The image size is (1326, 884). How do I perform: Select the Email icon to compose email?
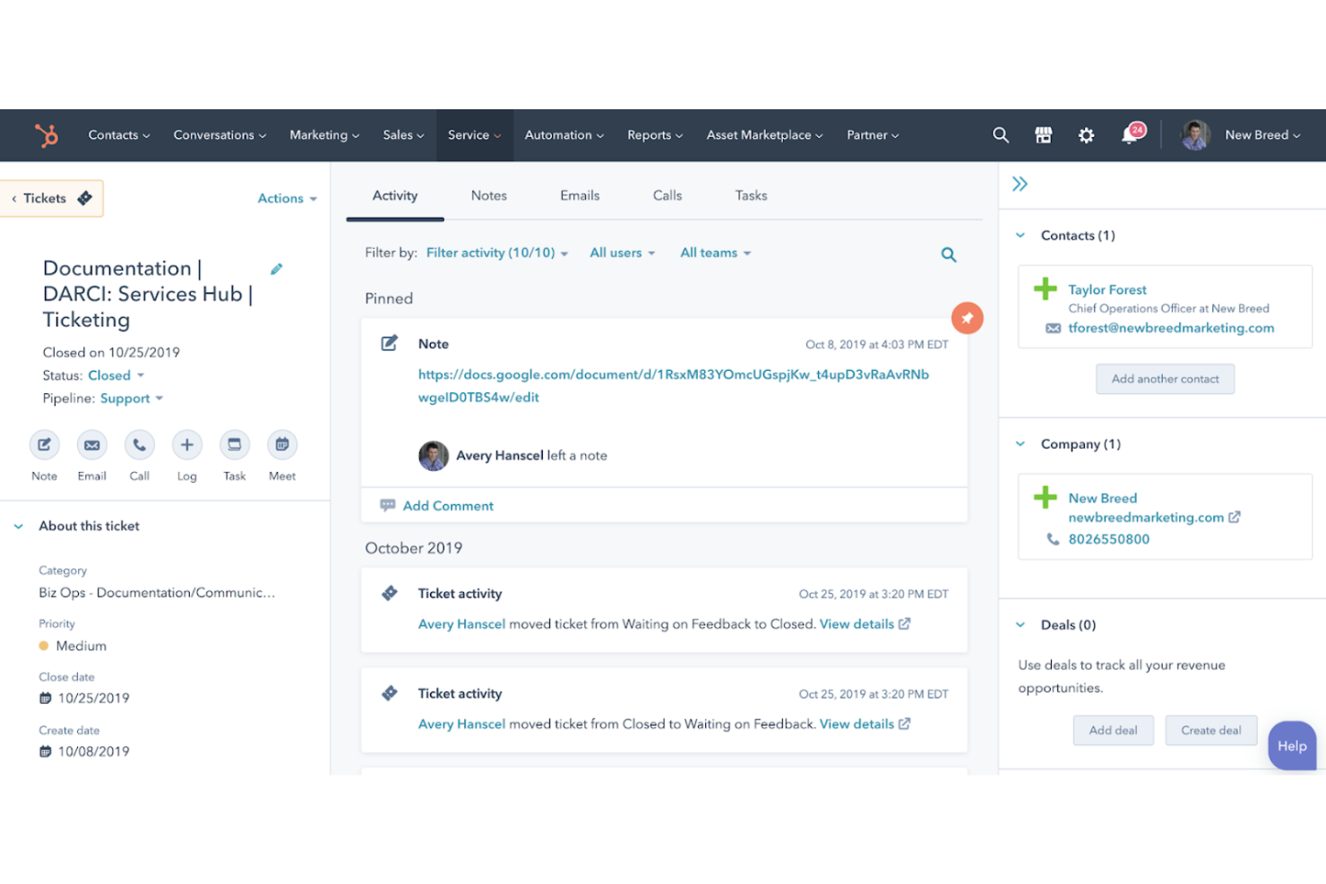pyautogui.click(x=91, y=444)
